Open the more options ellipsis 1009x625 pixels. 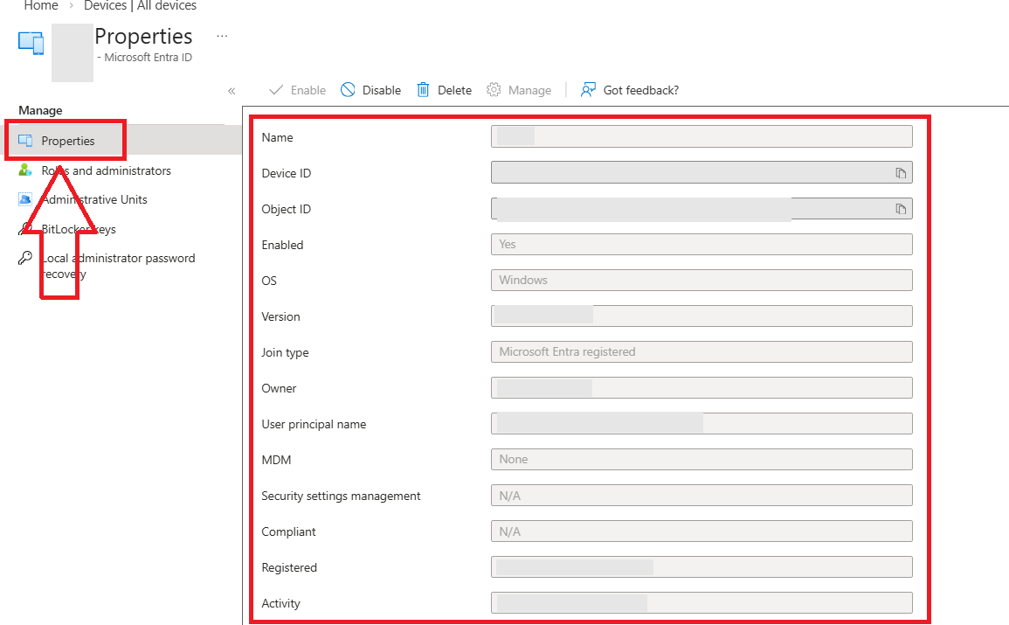click(x=222, y=36)
